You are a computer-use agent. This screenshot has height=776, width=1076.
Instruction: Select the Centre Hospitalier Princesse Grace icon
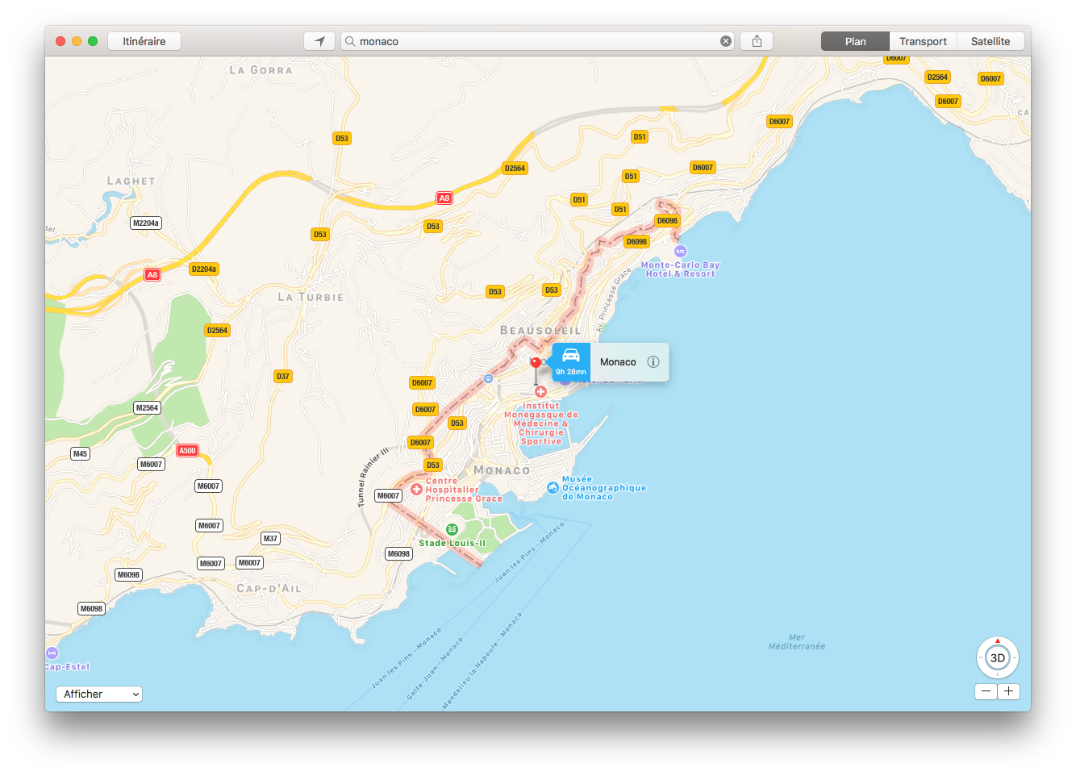click(416, 489)
